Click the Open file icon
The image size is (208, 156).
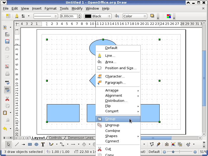tap(7, 34)
